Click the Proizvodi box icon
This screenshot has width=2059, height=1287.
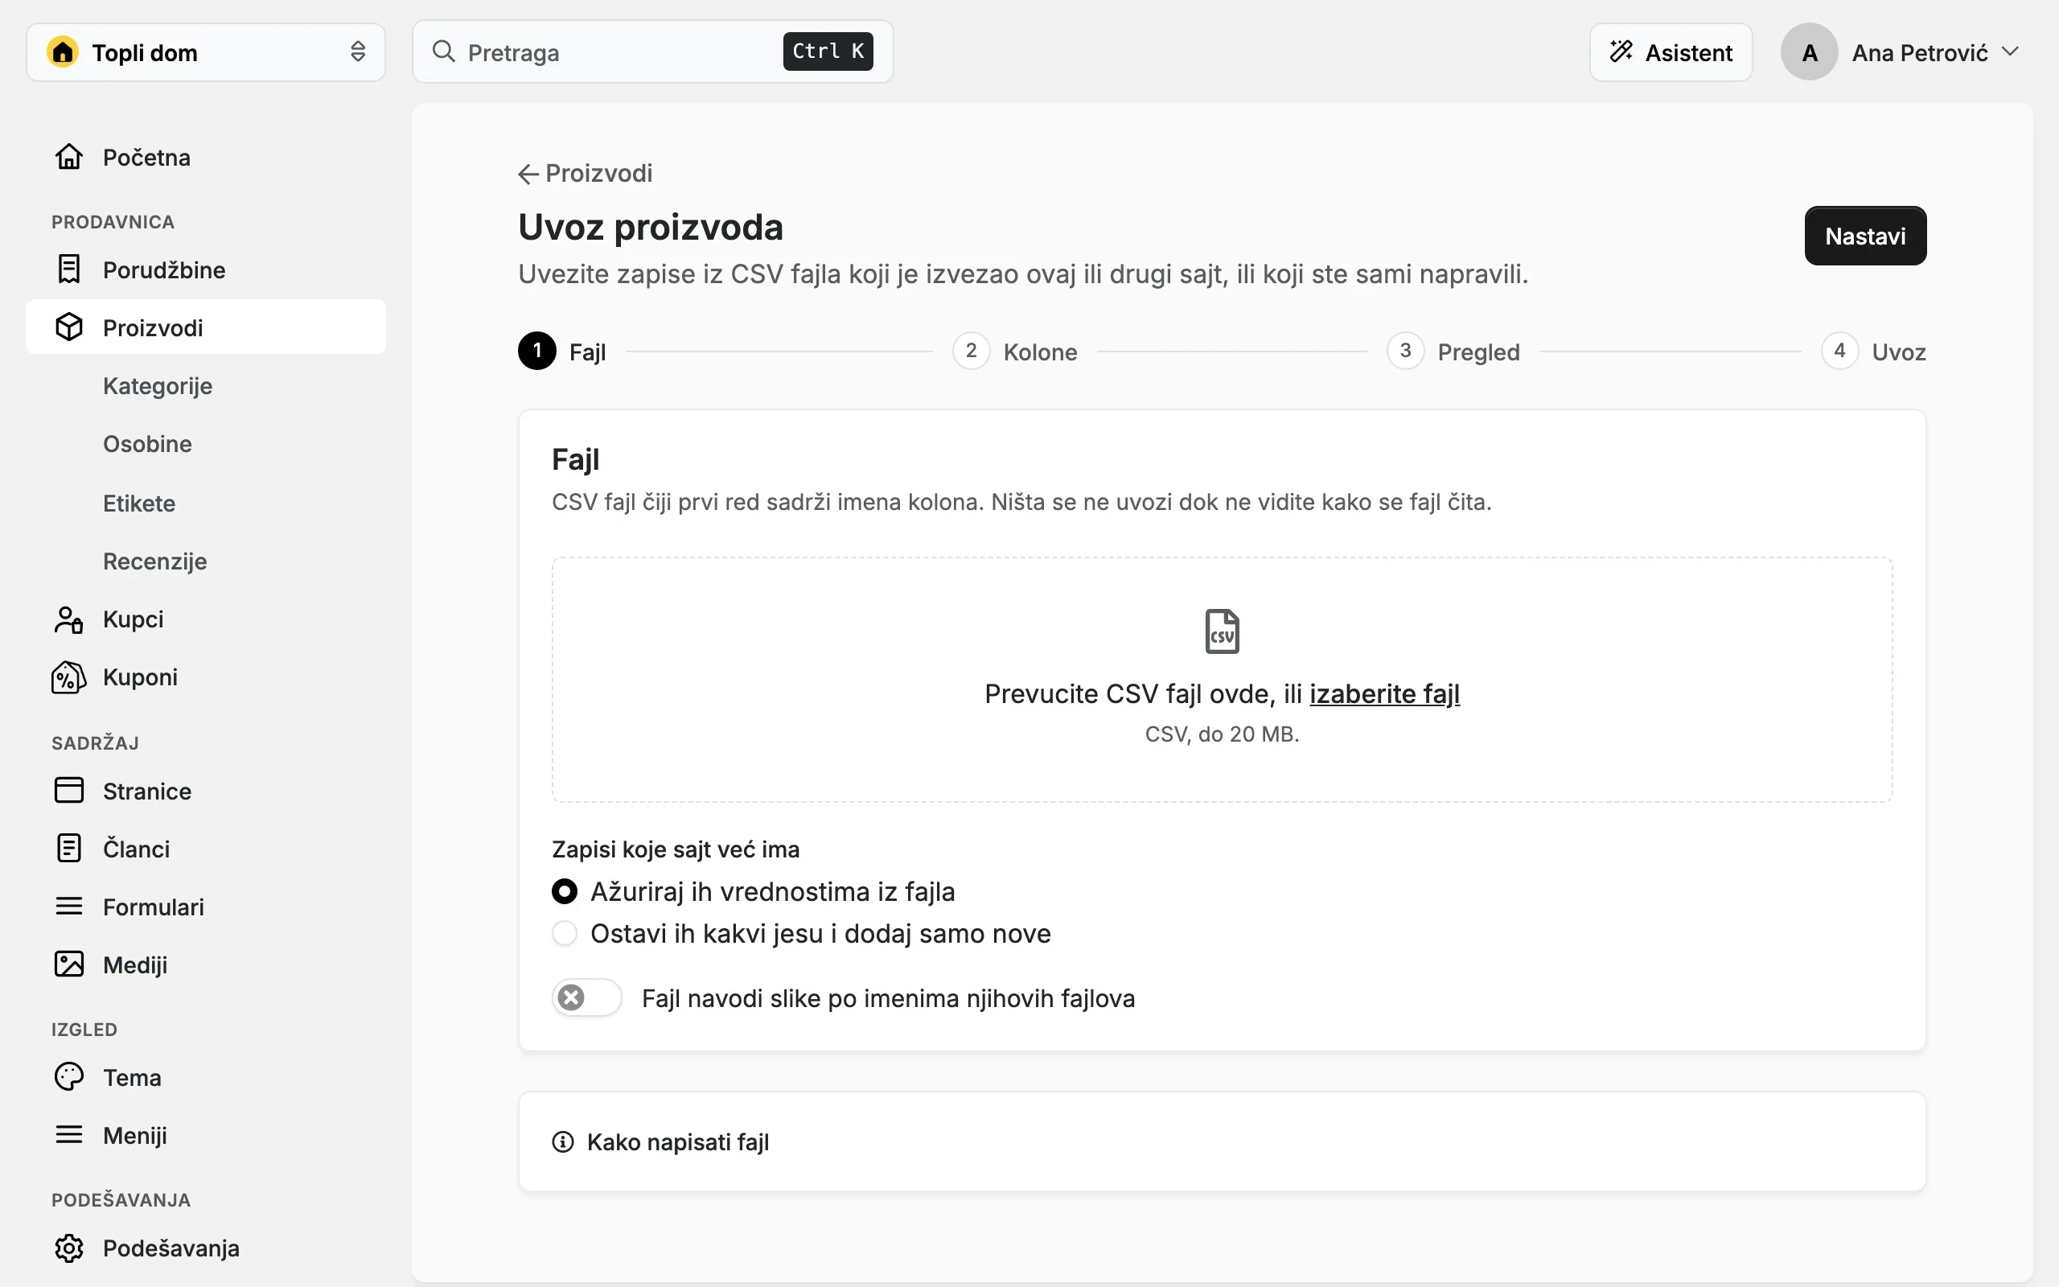click(69, 327)
